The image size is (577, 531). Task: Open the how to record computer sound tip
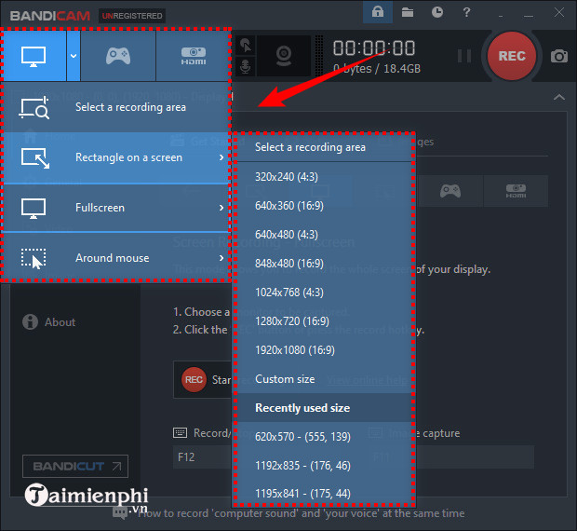pyautogui.click(x=301, y=513)
